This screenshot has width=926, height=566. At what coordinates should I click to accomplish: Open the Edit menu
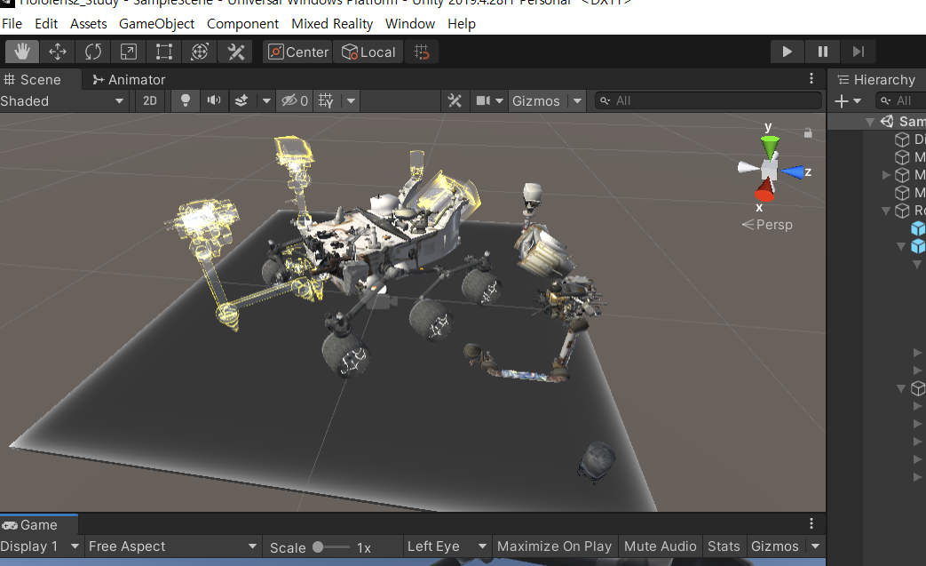pos(46,24)
